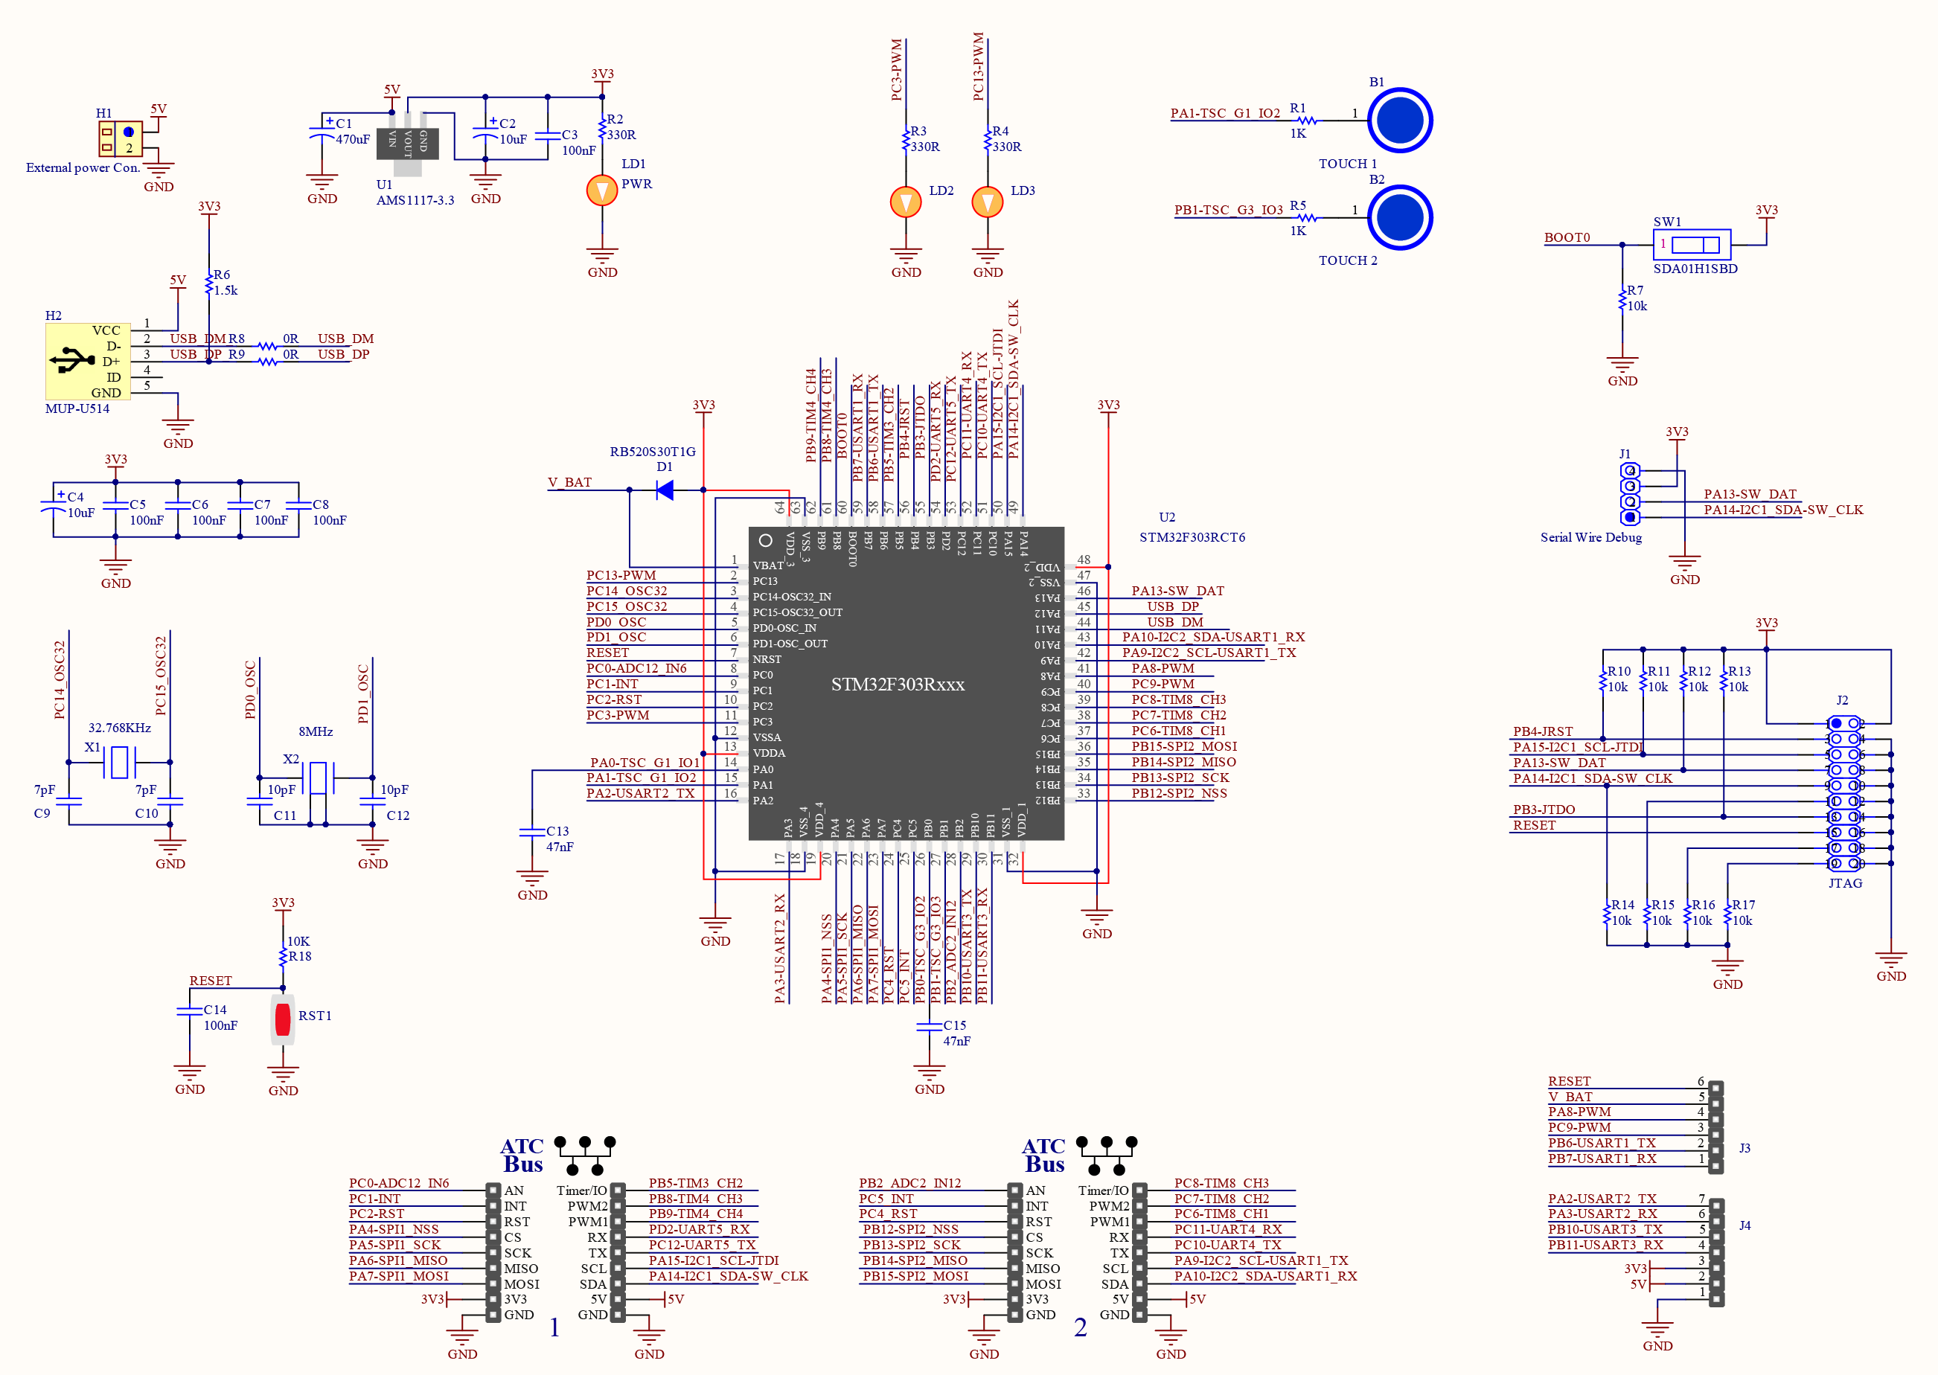Click the 'PC0-ADC12_IN6' label in ATC Bus 1
The width and height of the screenshot is (1938, 1375).
[x=399, y=1184]
